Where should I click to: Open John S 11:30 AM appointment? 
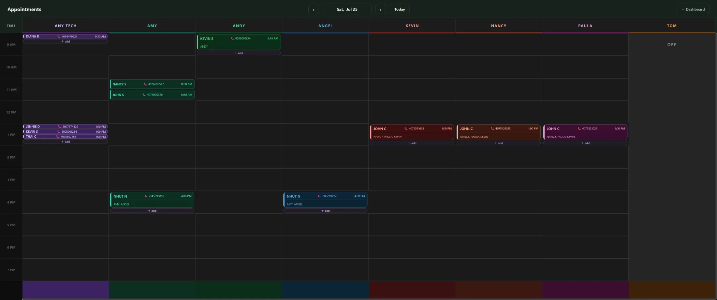(x=152, y=95)
